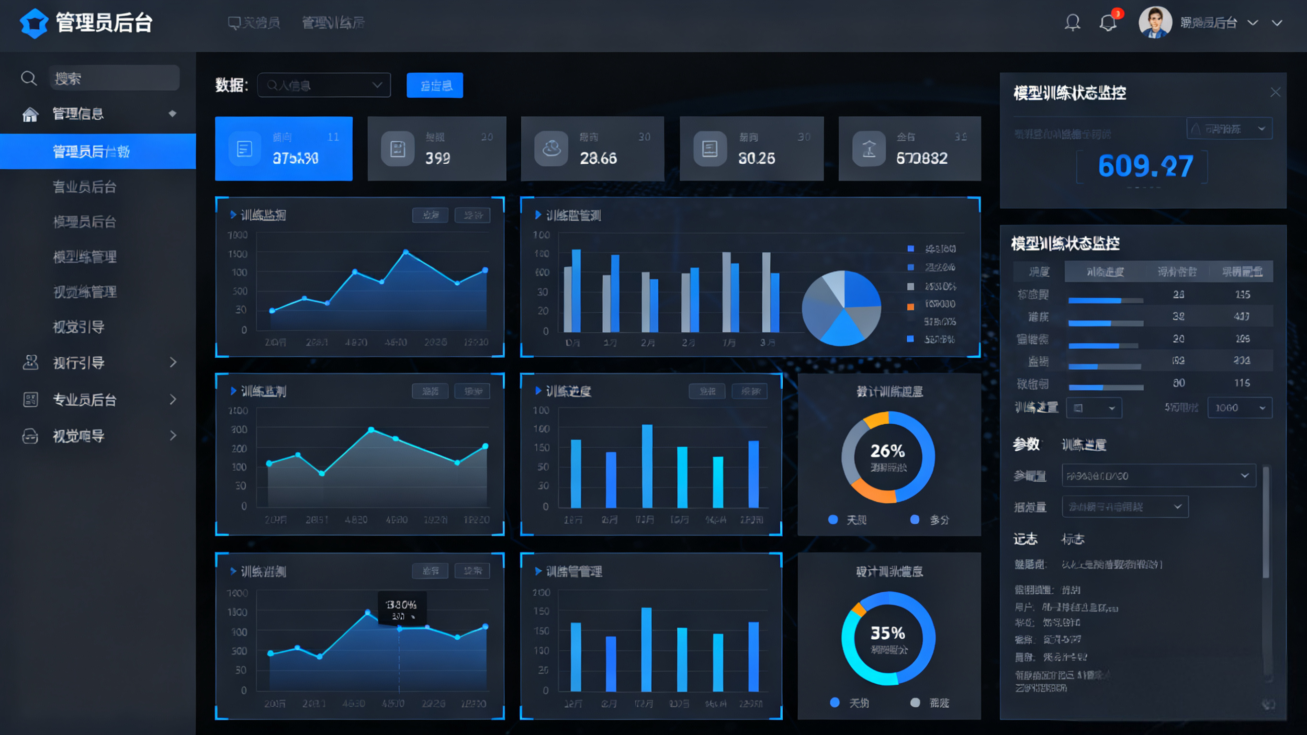Image resolution: width=1307 pixels, height=735 pixels.
Task: Open the 数据 dropdown selector
Action: tap(324, 85)
